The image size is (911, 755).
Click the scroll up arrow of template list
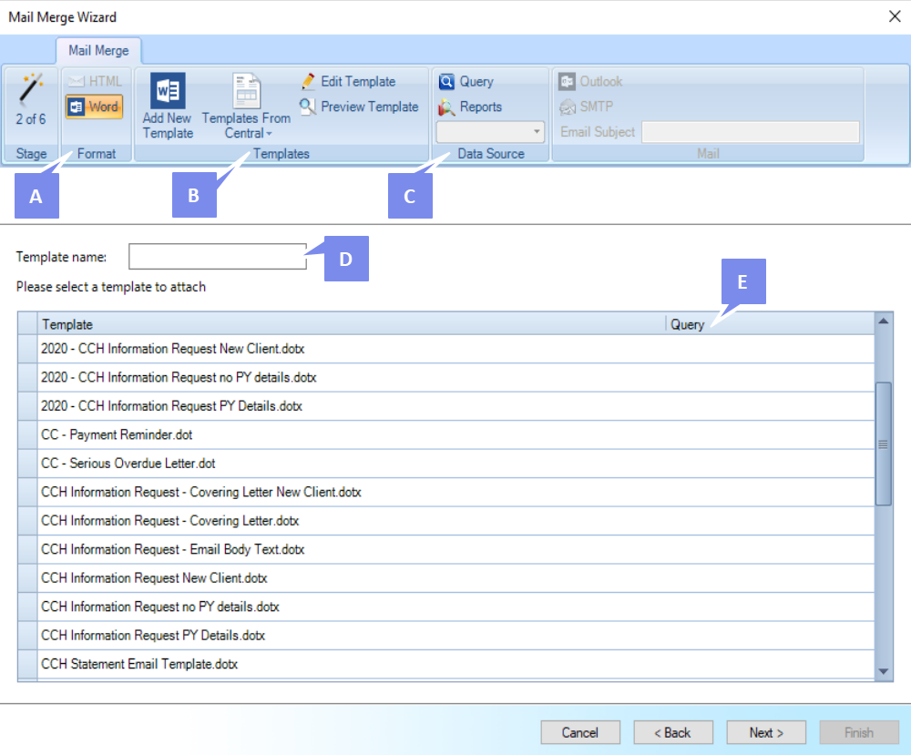[x=884, y=321]
